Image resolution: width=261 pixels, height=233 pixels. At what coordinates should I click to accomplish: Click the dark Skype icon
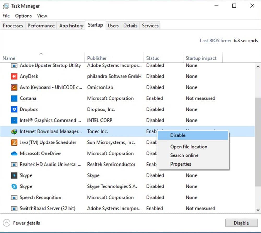(x=14, y=175)
